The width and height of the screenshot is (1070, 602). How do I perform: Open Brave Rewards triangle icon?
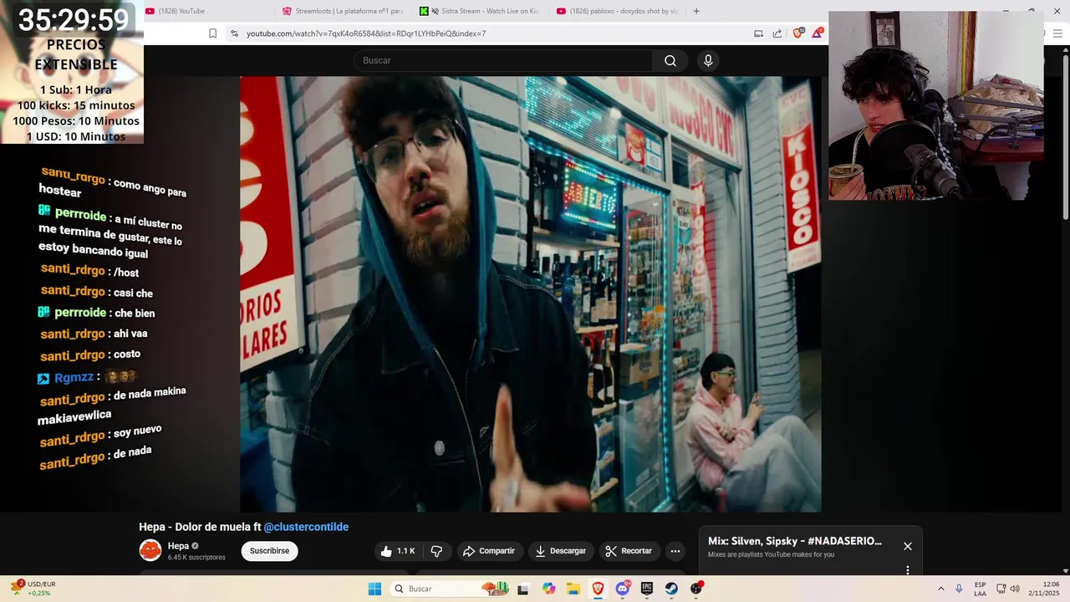click(818, 33)
